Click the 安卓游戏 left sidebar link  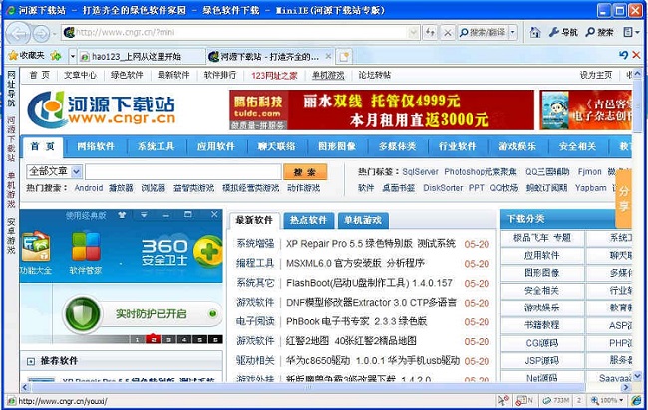(x=11, y=237)
